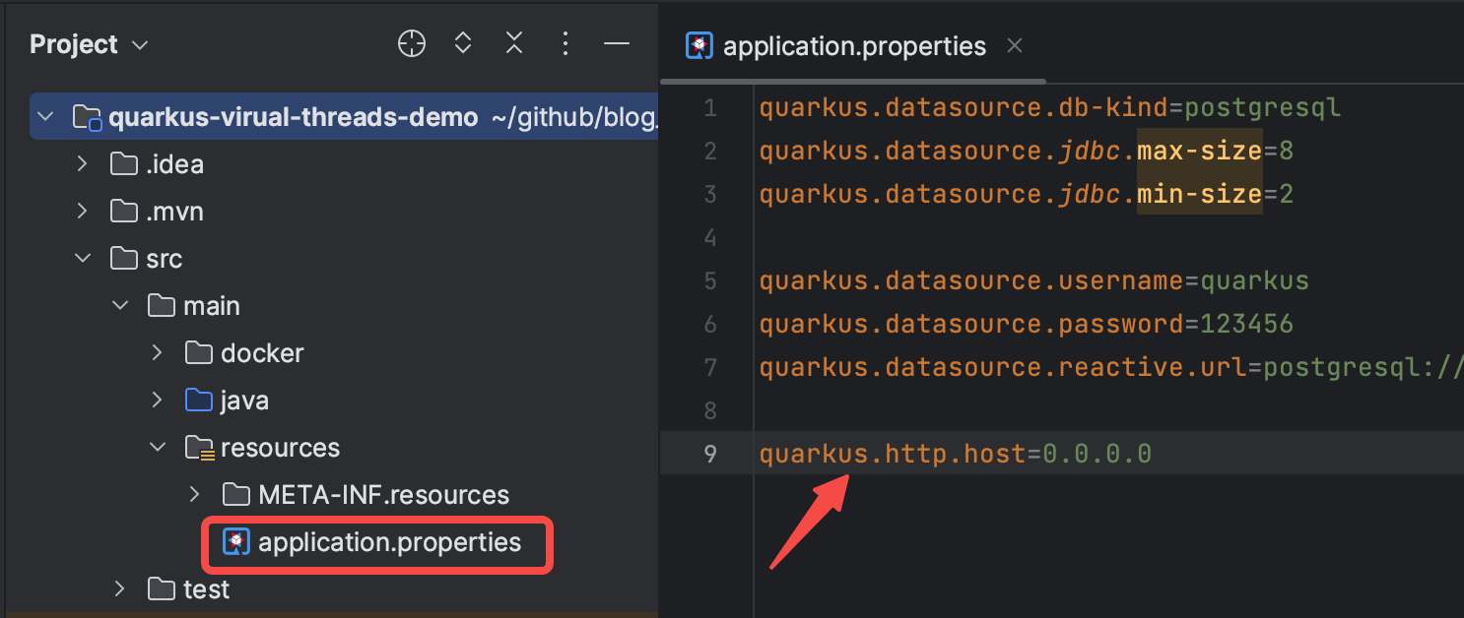Select application.properties in the project tree
Image resolution: width=1464 pixels, height=618 pixels.
tap(377, 542)
